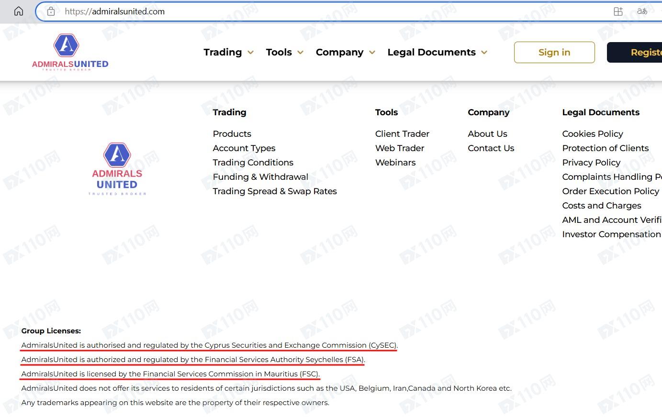Viewport: 662px width, 418px height.
Task: Click the site lock icon in address bar
Action: click(51, 11)
